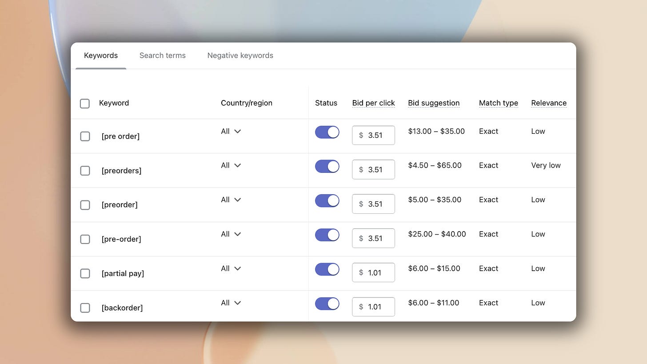Check the [preorders] keyword row

pos(85,171)
